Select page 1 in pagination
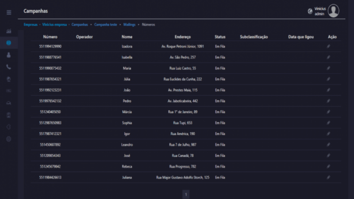 tap(186, 194)
